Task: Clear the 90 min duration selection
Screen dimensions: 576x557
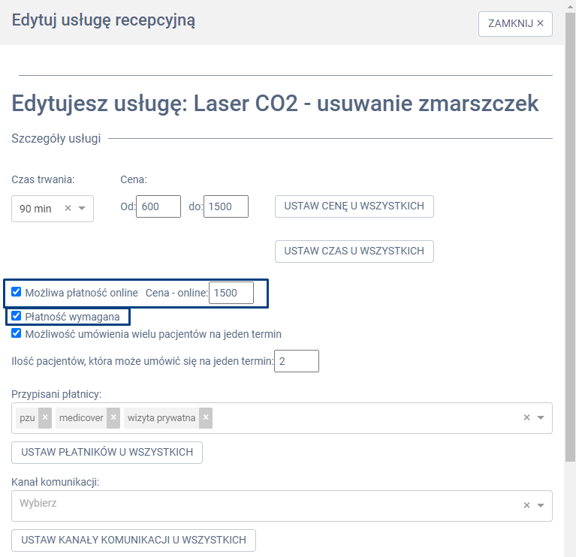Action: pos(68,209)
